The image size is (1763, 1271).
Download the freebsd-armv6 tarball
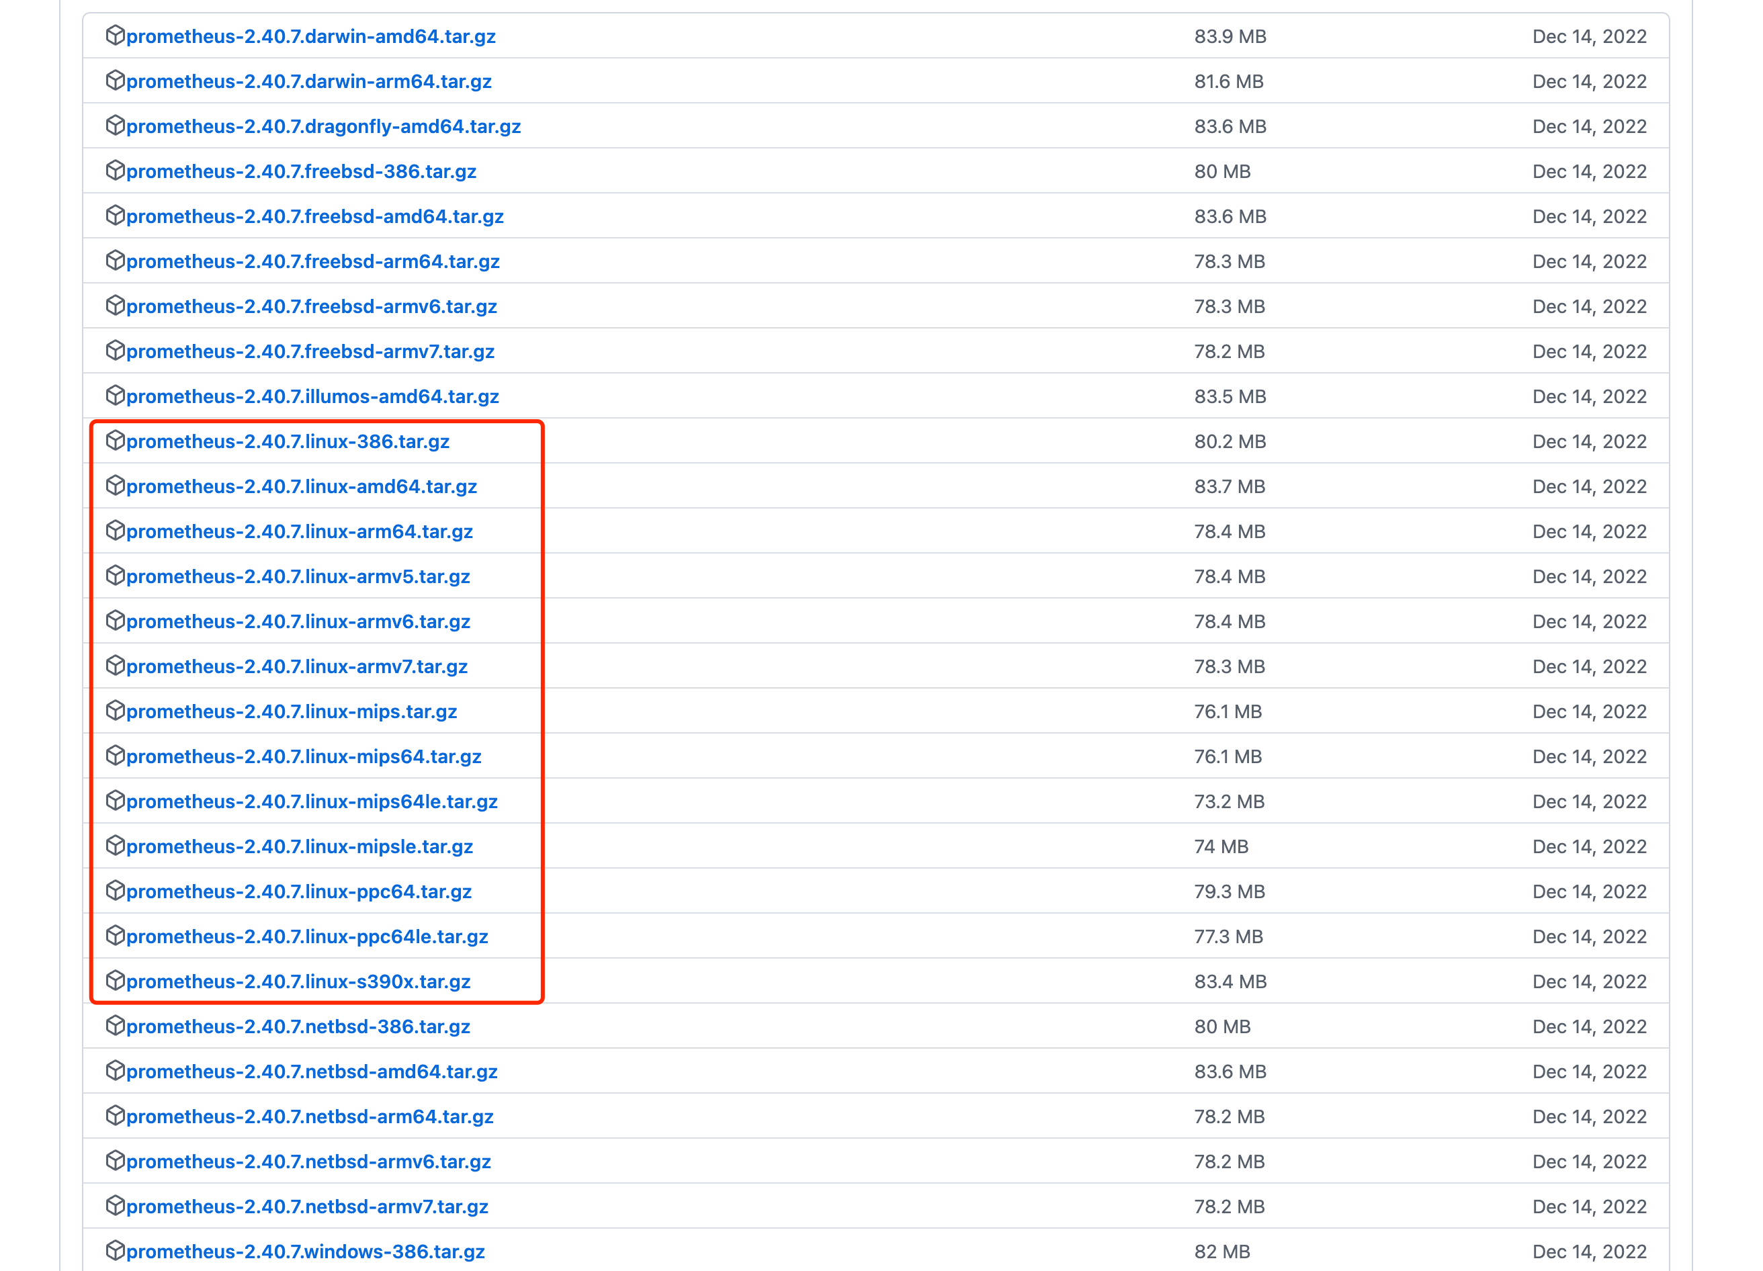pos(311,307)
